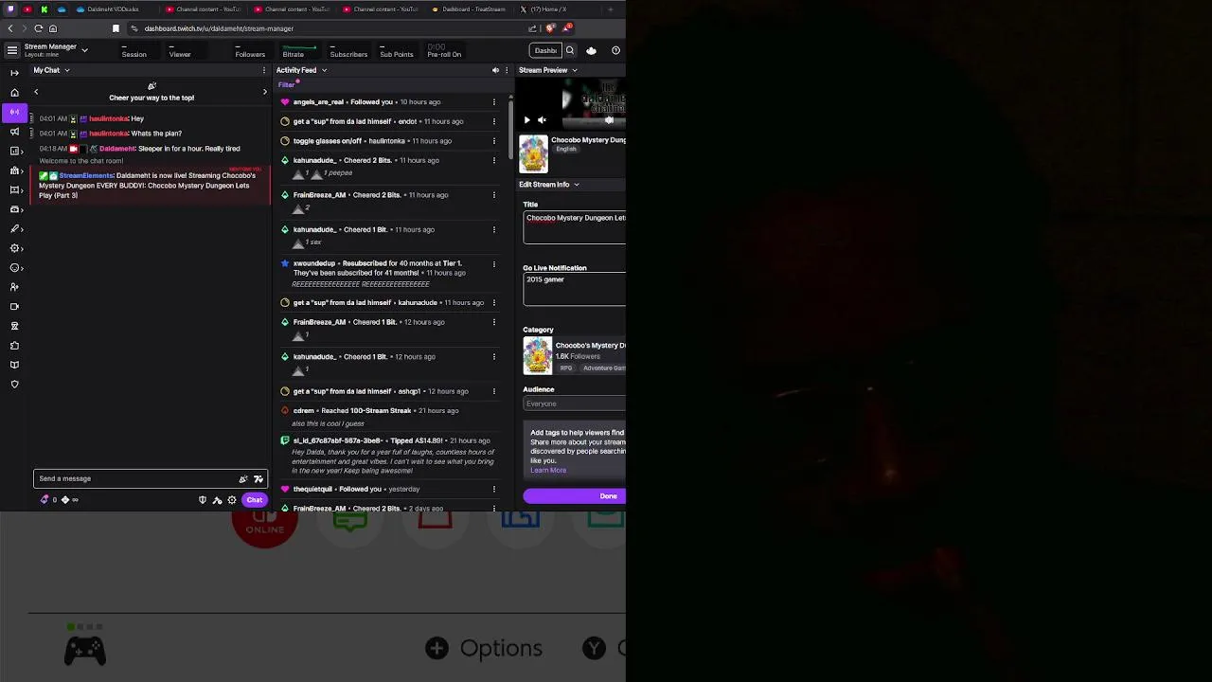The height and width of the screenshot is (682, 1212).
Task: Open the help question mark icon
Action: pos(615,50)
